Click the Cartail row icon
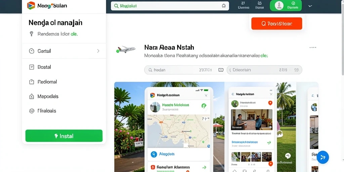The width and height of the screenshot is (344, 172). coord(32,51)
